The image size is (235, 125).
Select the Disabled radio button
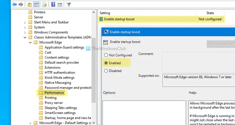pyautogui.click(x=106, y=71)
